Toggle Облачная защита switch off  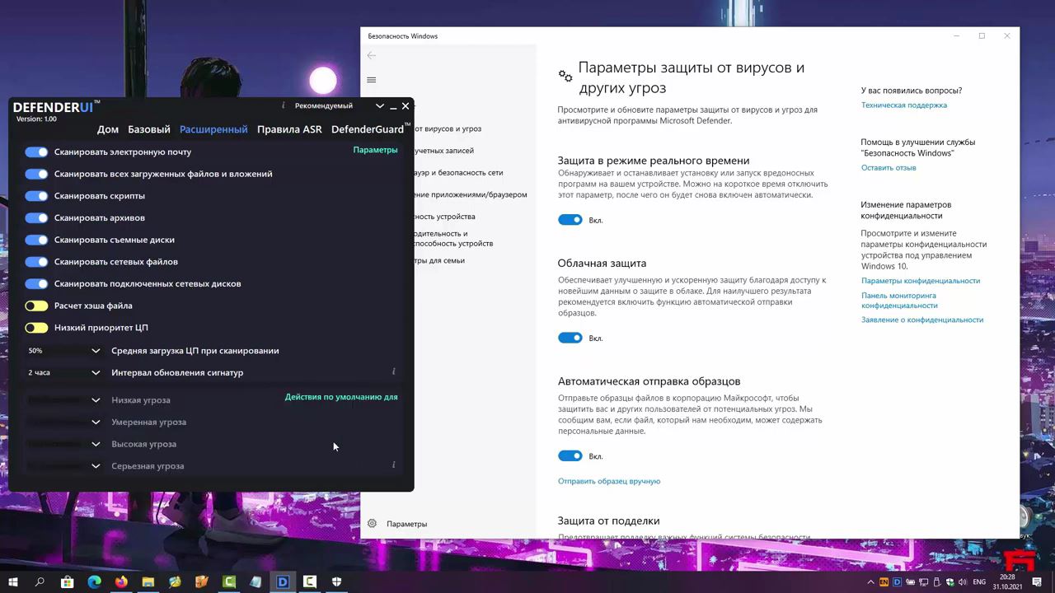[x=570, y=338]
